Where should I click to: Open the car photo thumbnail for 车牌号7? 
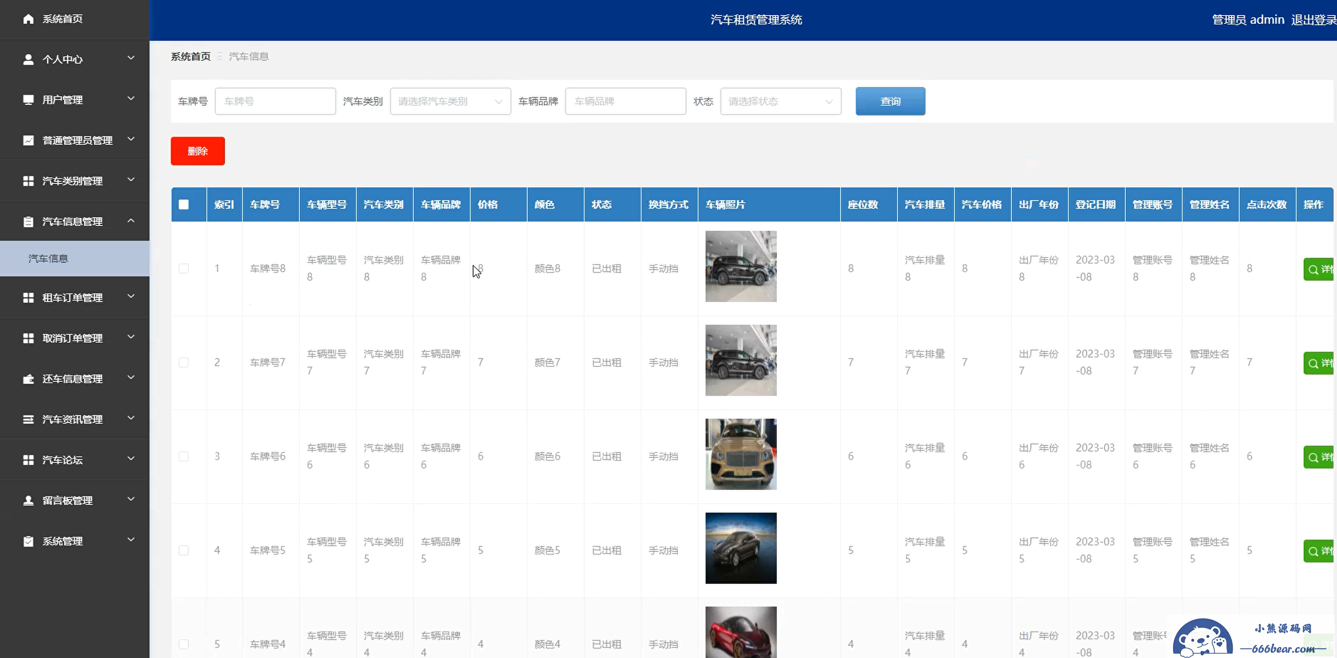(741, 360)
